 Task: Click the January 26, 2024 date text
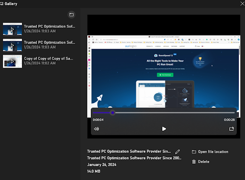click(x=102, y=165)
